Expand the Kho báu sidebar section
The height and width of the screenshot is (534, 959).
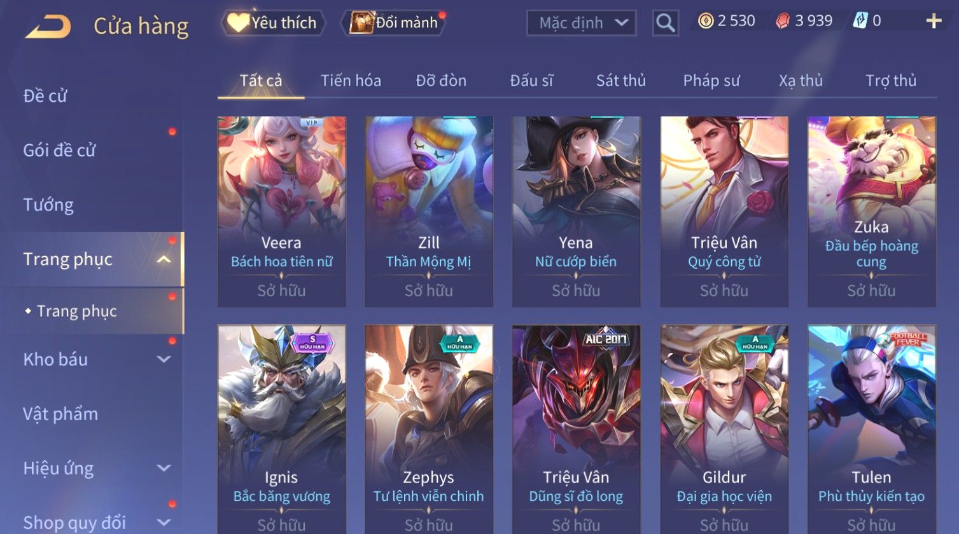(x=164, y=359)
